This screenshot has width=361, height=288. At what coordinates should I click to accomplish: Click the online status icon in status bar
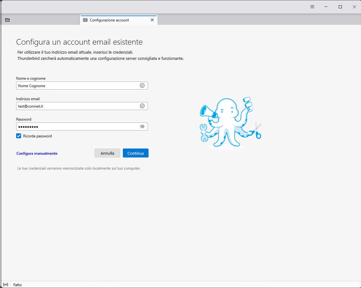point(6,285)
